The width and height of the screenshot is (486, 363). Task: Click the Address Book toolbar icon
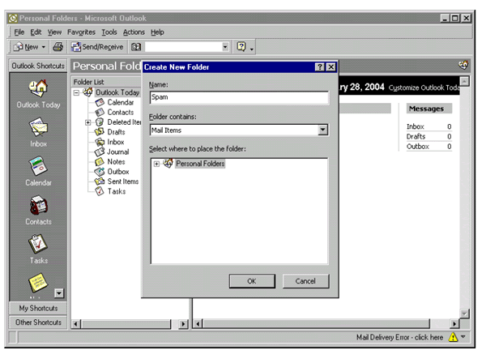pos(136,47)
